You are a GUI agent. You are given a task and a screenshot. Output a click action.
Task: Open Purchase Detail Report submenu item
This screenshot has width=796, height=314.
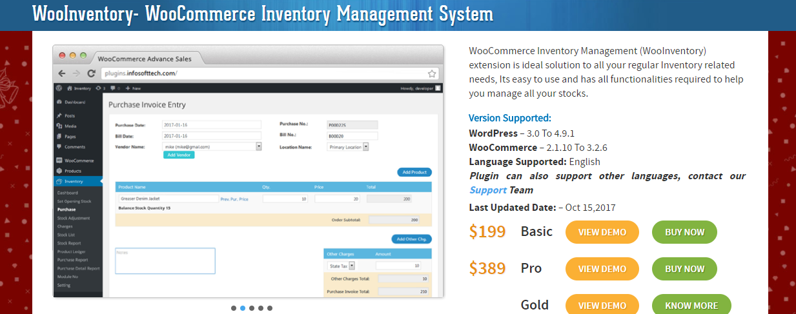pos(78,268)
